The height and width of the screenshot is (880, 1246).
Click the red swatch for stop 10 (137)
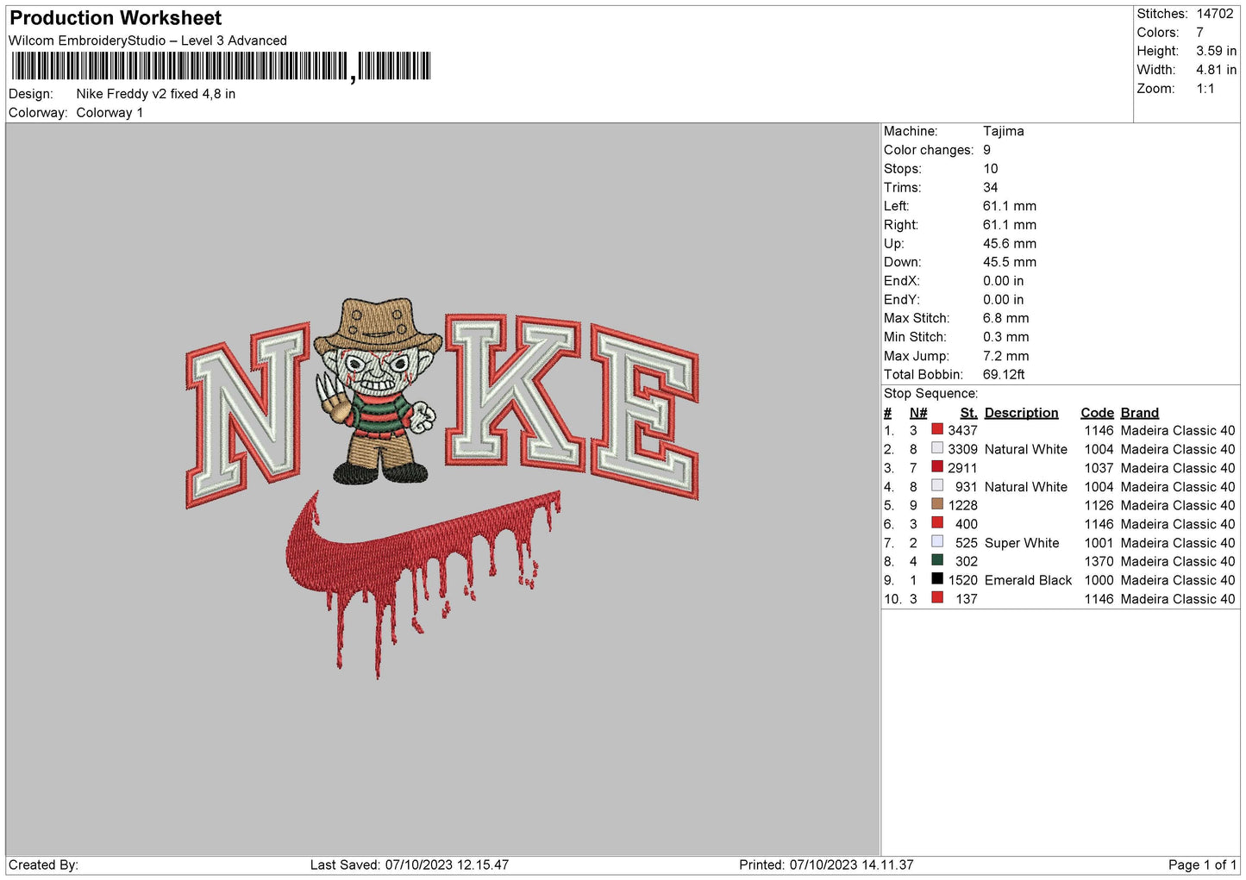point(937,598)
